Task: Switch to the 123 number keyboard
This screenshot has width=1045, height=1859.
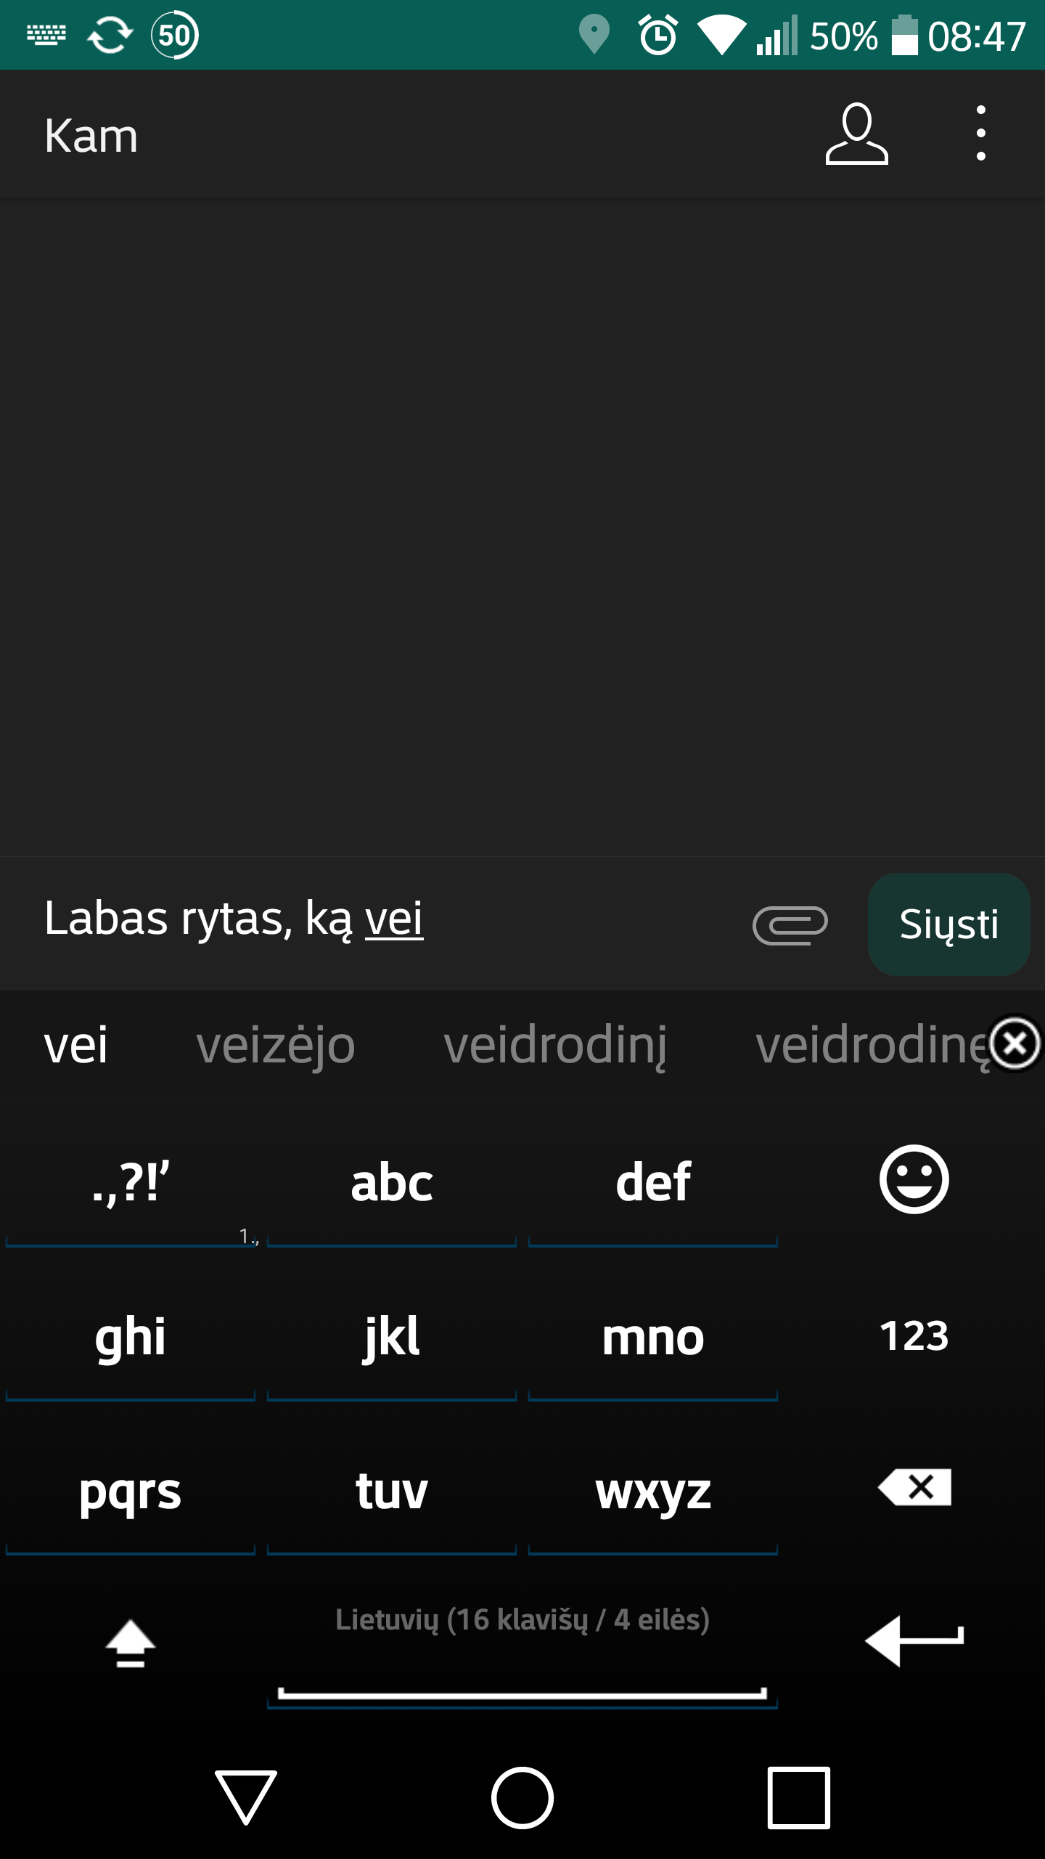Action: pyautogui.click(x=914, y=1335)
